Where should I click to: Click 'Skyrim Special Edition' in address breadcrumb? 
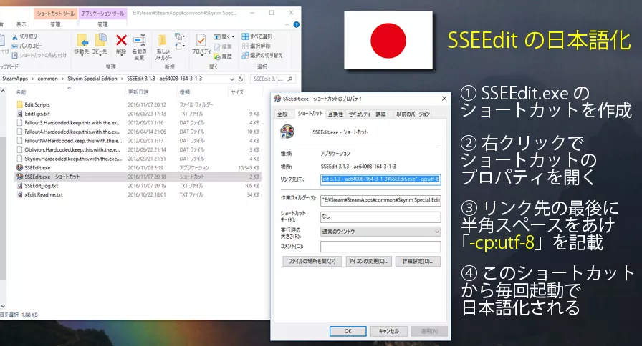click(92, 79)
